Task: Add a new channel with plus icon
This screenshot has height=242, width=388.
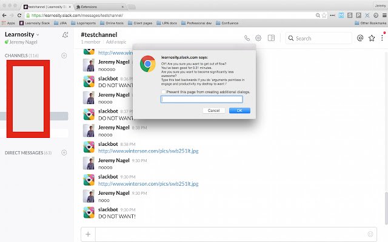Action: pyautogui.click(x=64, y=56)
